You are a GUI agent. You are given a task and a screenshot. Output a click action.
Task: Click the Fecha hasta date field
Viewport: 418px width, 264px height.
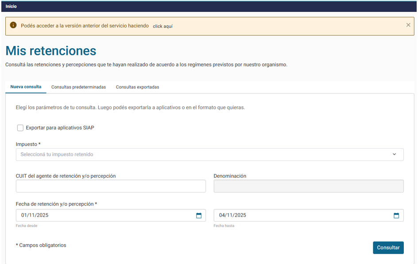tap(301, 215)
